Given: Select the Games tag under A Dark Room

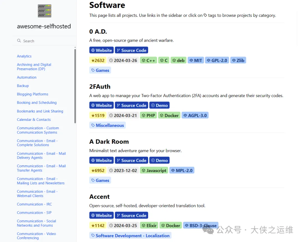Looking at the screenshot, I should (100, 180).
